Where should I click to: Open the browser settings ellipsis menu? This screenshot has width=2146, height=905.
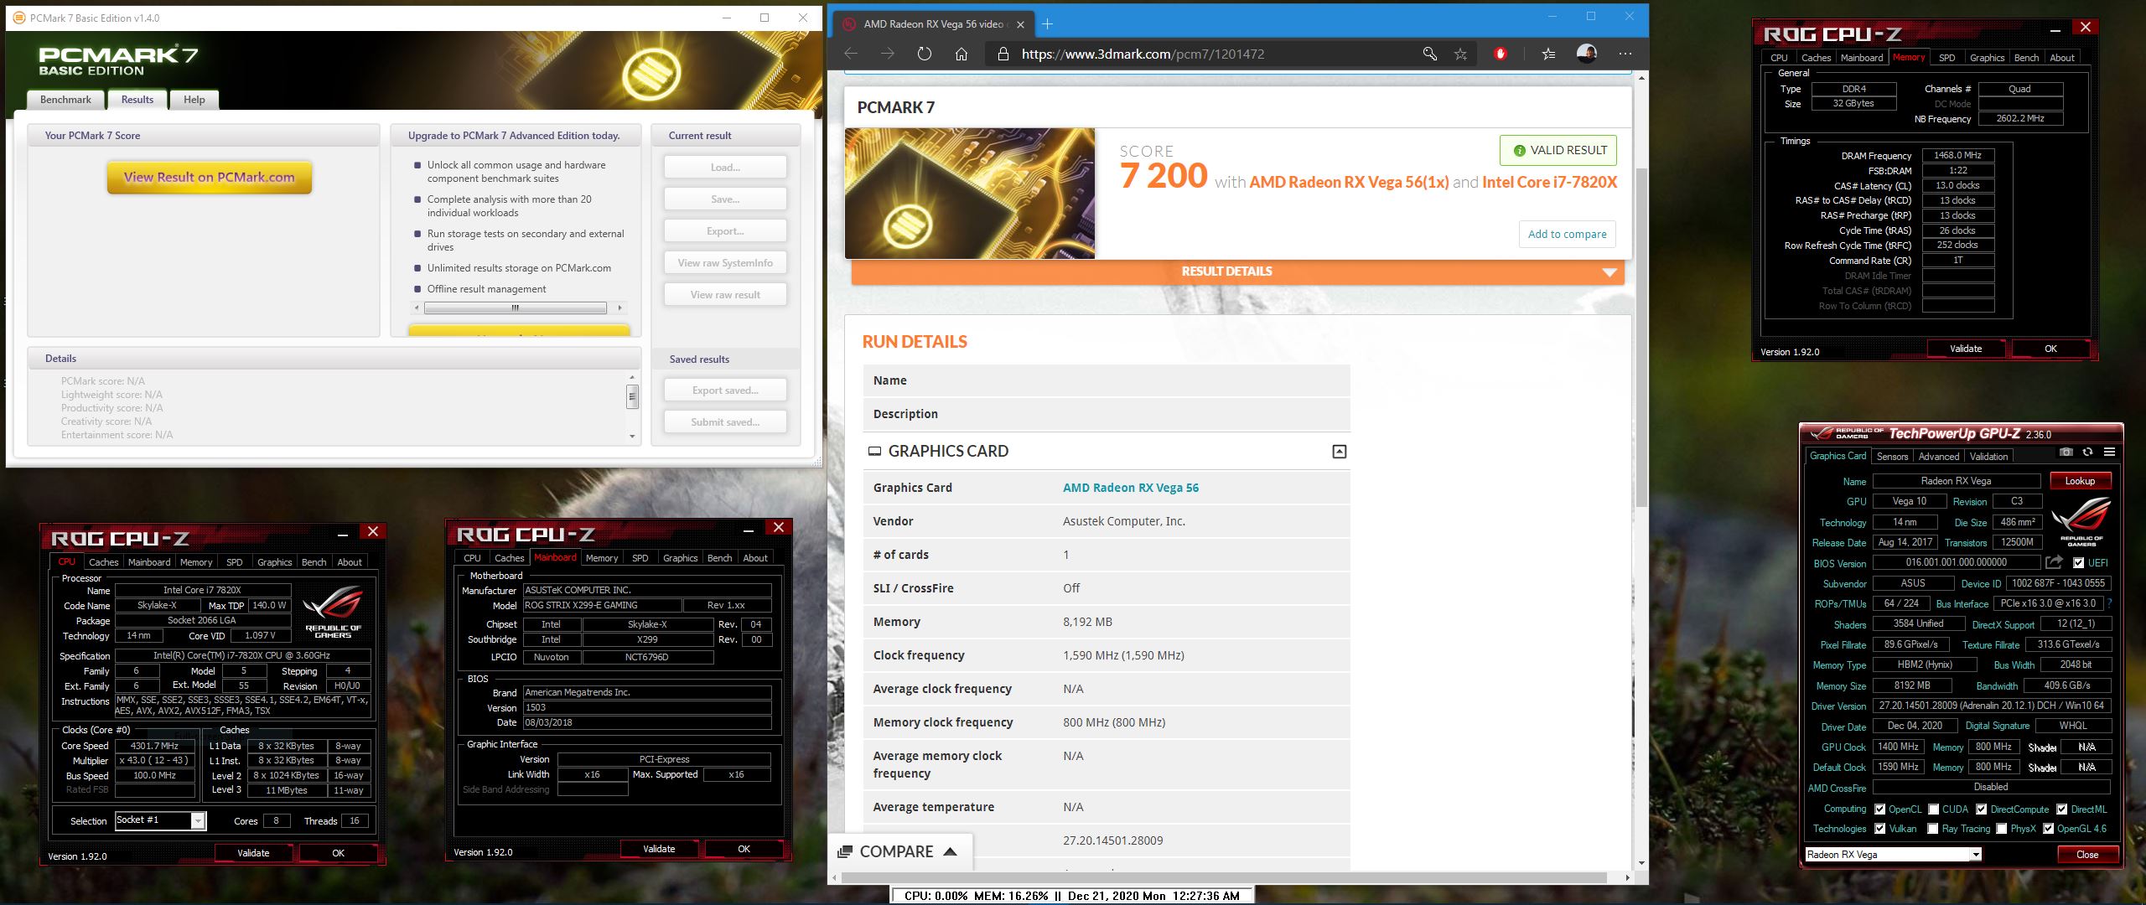(1625, 54)
